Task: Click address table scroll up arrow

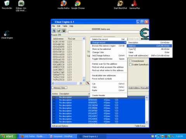Action: 147,97
